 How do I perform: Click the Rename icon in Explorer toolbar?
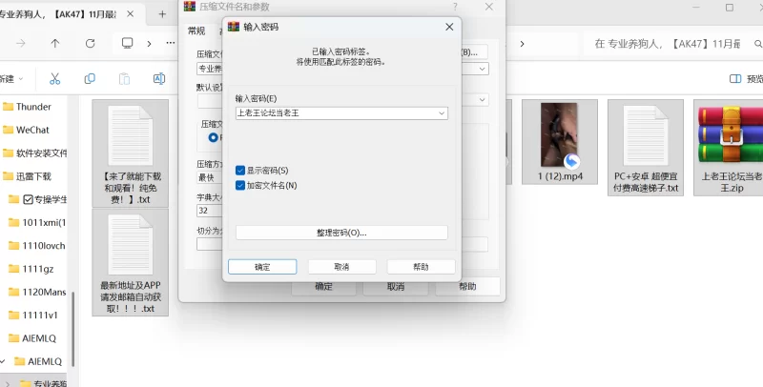click(x=159, y=79)
